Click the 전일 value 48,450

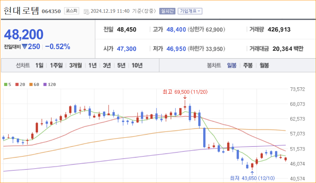(126, 29)
